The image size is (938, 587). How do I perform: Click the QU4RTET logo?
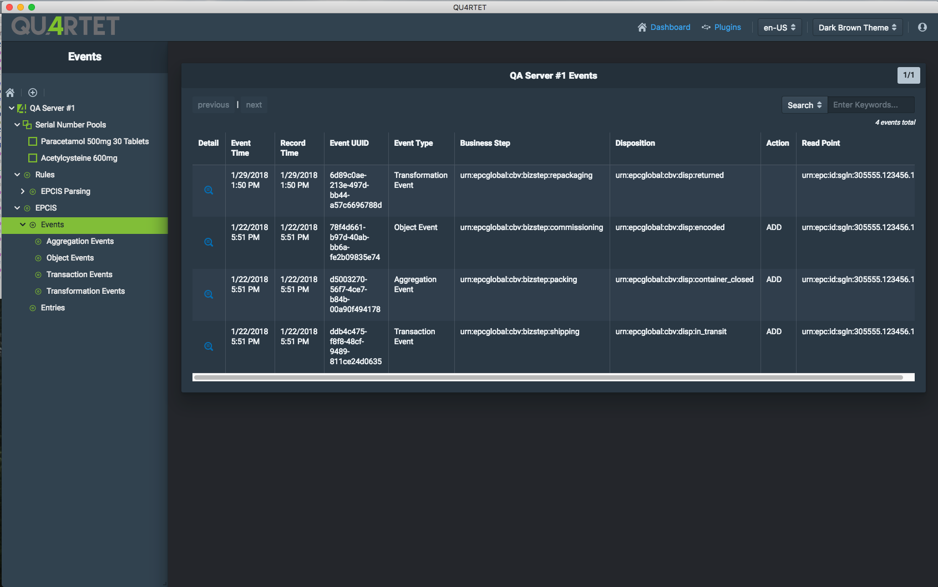click(65, 25)
